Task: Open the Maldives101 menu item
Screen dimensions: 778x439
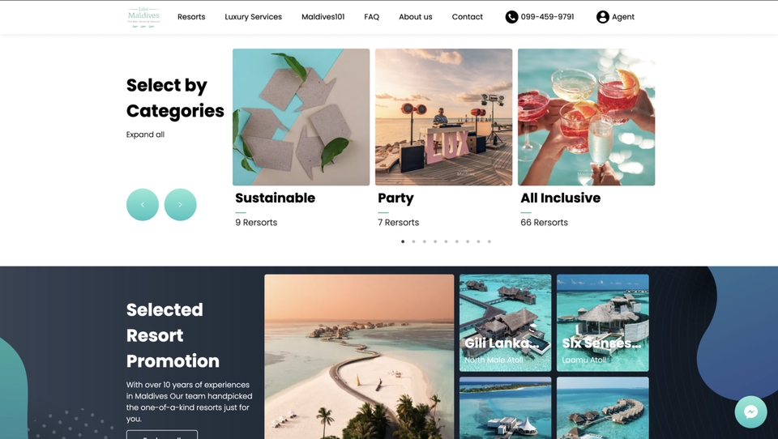Action: pyautogui.click(x=323, y=17)
